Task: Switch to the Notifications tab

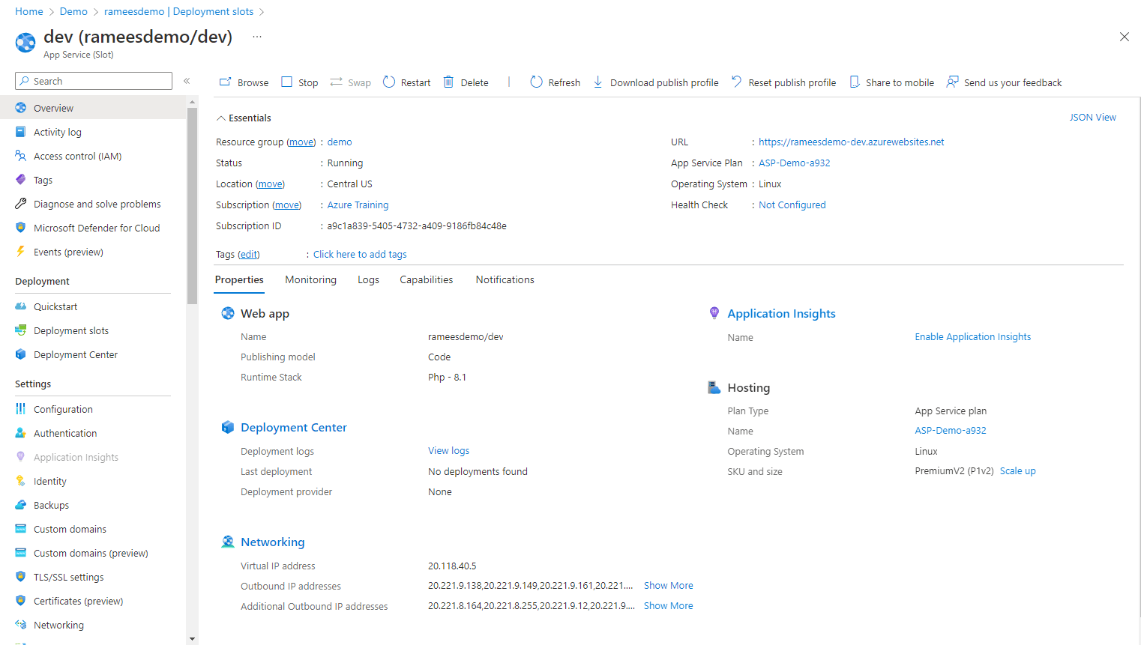Action: click(505, 279)
